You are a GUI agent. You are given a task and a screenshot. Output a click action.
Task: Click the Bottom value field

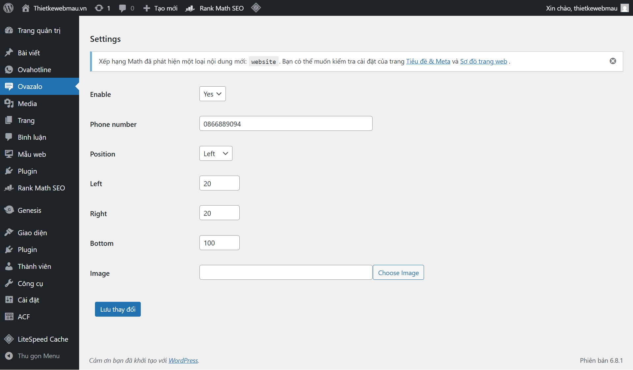pyautogui.click(x=219, y=243)
